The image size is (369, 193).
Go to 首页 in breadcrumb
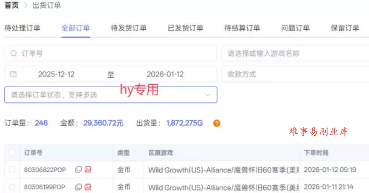(12, 5)
